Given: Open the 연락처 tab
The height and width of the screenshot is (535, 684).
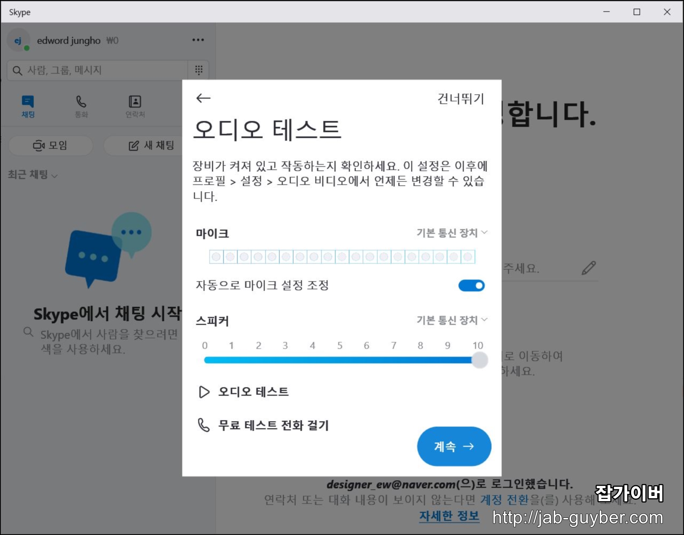Looking at the screenshot, I should coord(135,106).
